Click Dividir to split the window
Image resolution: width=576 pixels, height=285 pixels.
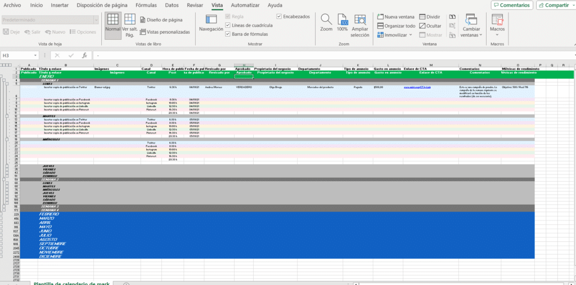pyautogui.click(x=429, y=17)
